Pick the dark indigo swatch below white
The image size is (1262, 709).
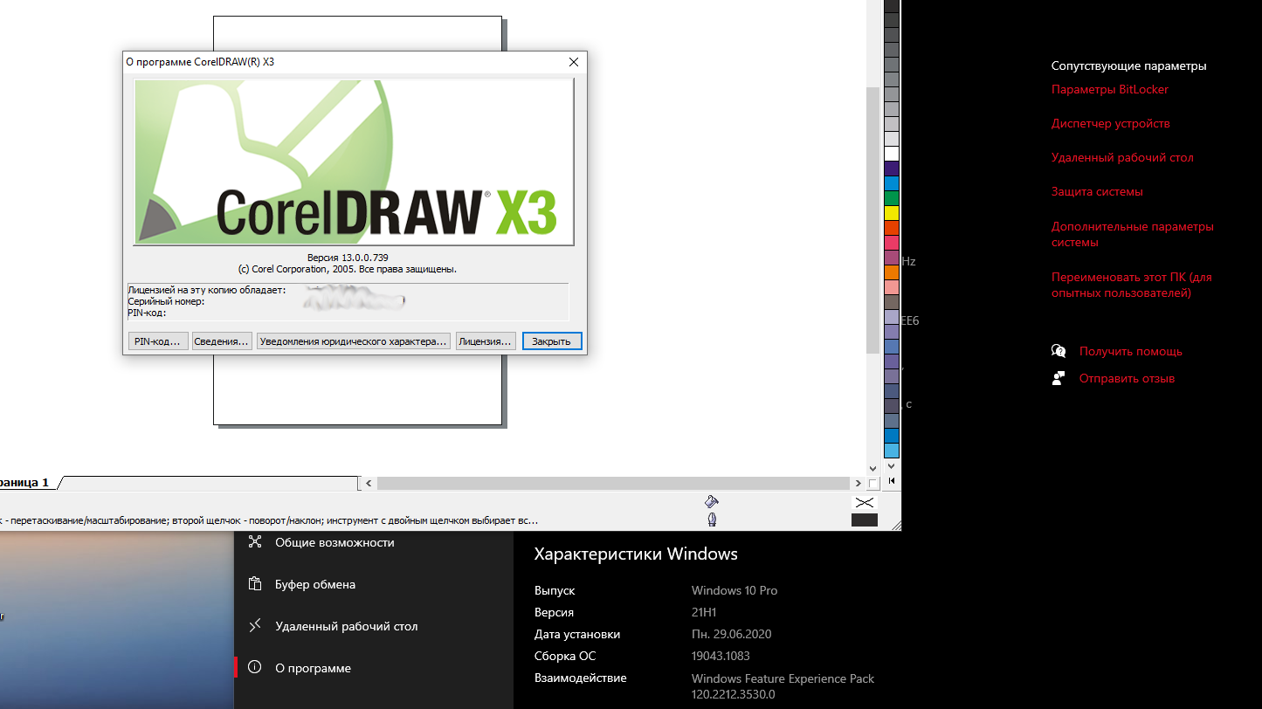tap(892, 169)
